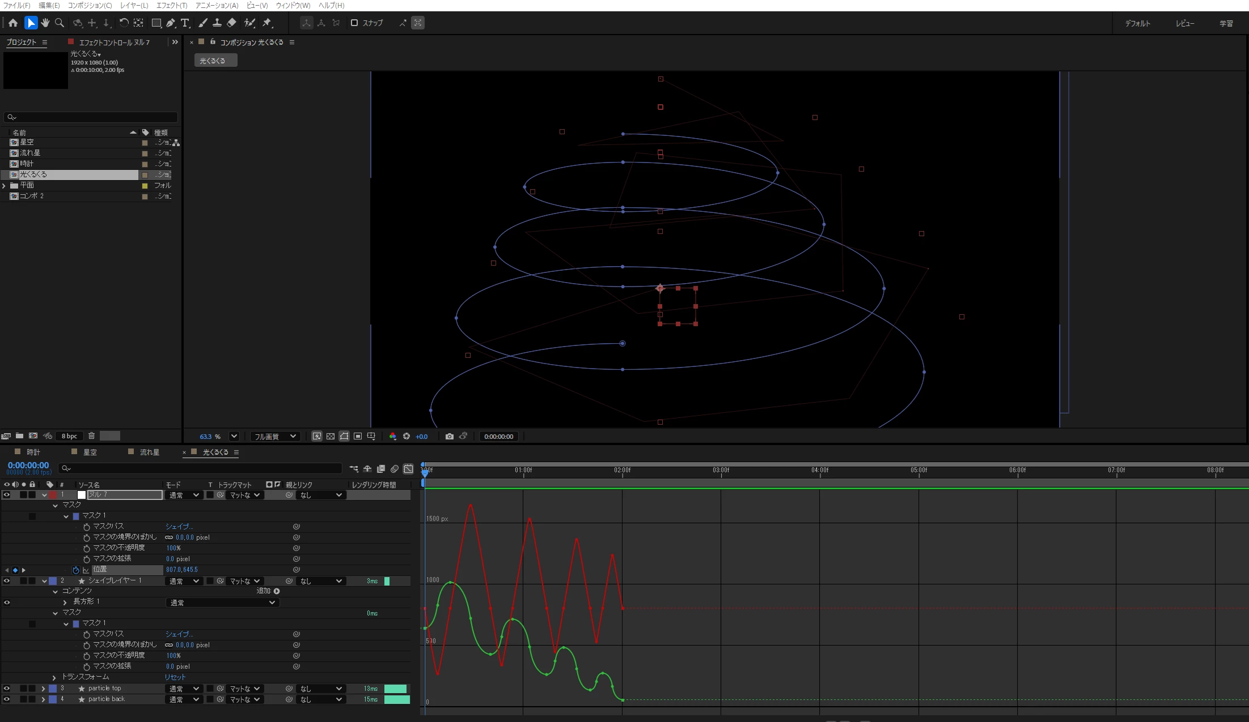This screenshot has height=722, width=1249.
Task: Select the Eraser tool
Action: (231, 23)
